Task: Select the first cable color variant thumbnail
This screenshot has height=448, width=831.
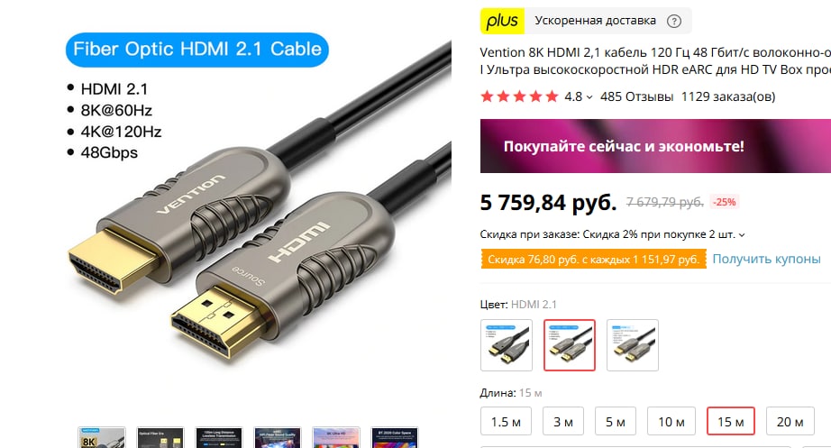Action: pos(507,345)
